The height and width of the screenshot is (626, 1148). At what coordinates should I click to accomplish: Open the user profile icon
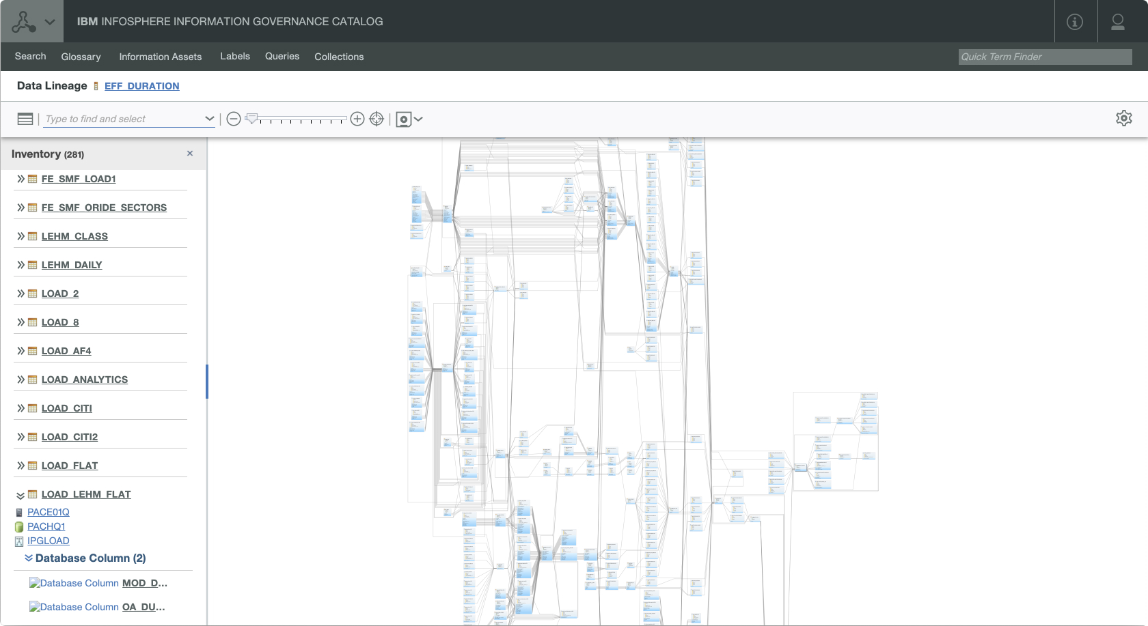(x=1118, y=22)
